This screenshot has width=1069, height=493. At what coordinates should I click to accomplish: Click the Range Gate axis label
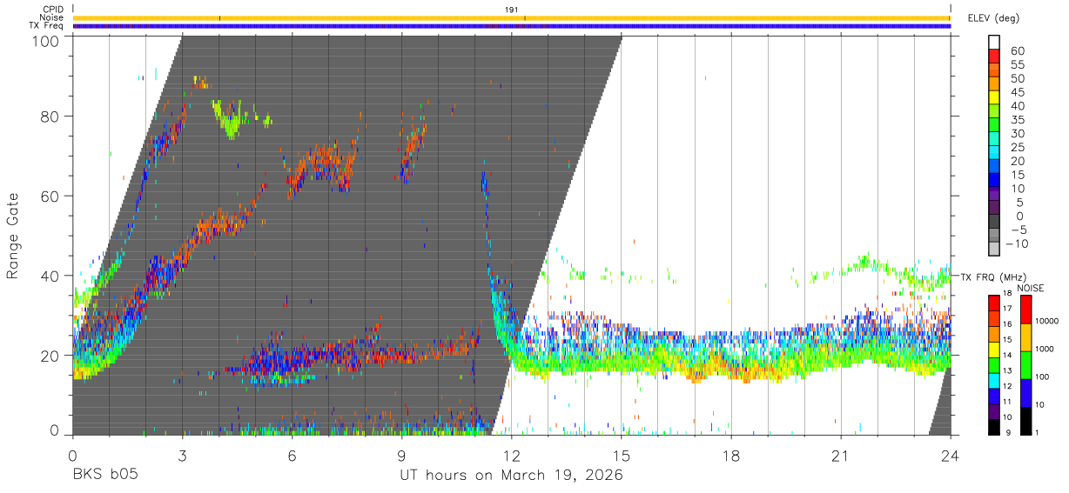tap(13, 237)
